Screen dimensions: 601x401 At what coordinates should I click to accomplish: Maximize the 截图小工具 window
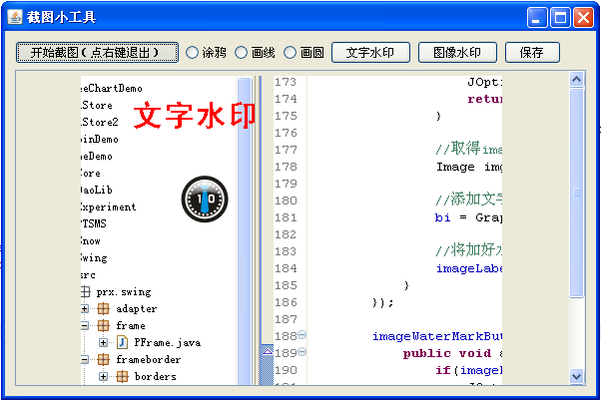(560, 18)
